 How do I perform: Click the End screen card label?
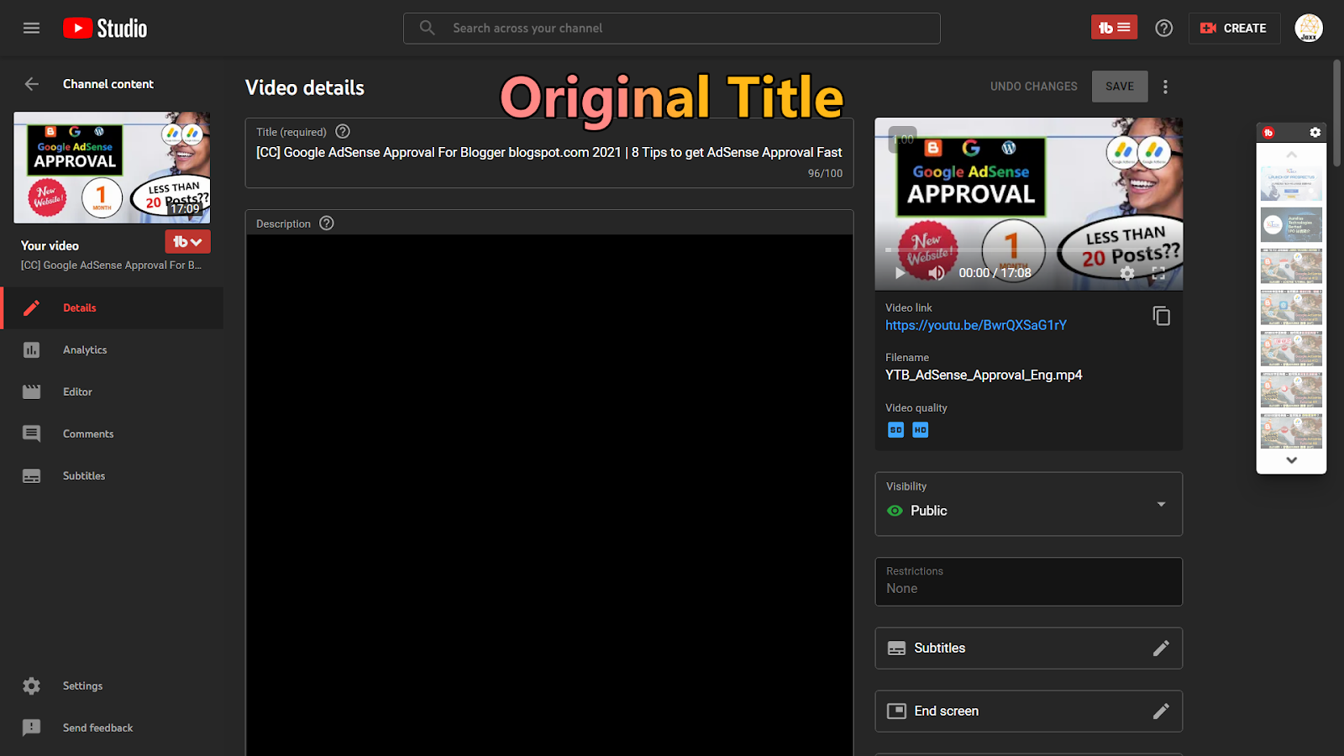pos(947,711)
